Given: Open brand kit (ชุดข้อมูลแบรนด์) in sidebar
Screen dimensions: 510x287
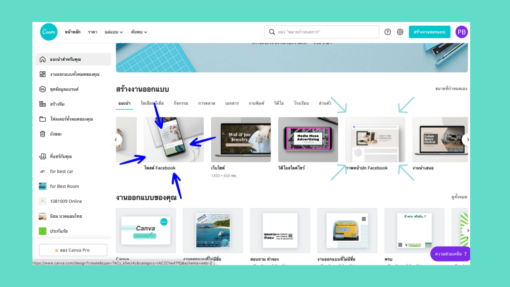Looking at the screenshot, I should tap(64, 89).
